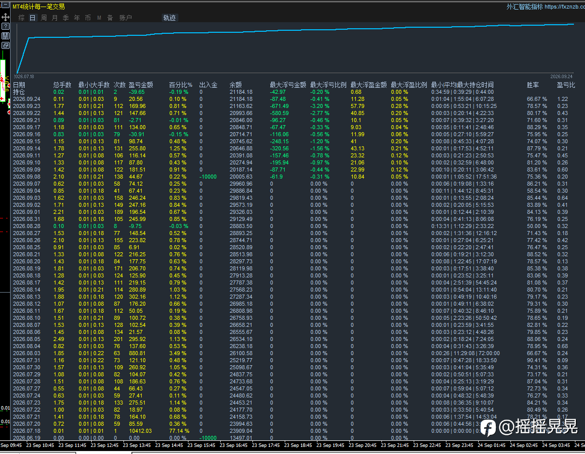Click trade count 201
This screenshot has height=454, width=585.
tap(118, 339)
